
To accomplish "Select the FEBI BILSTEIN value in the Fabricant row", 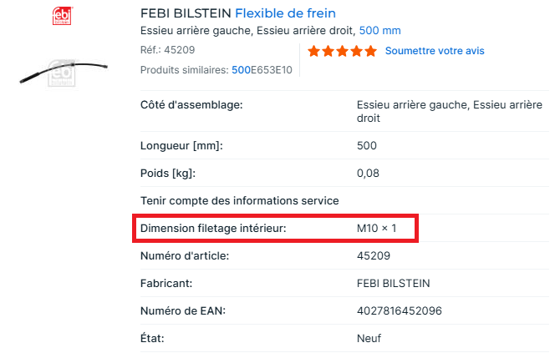I will [393, 283].
